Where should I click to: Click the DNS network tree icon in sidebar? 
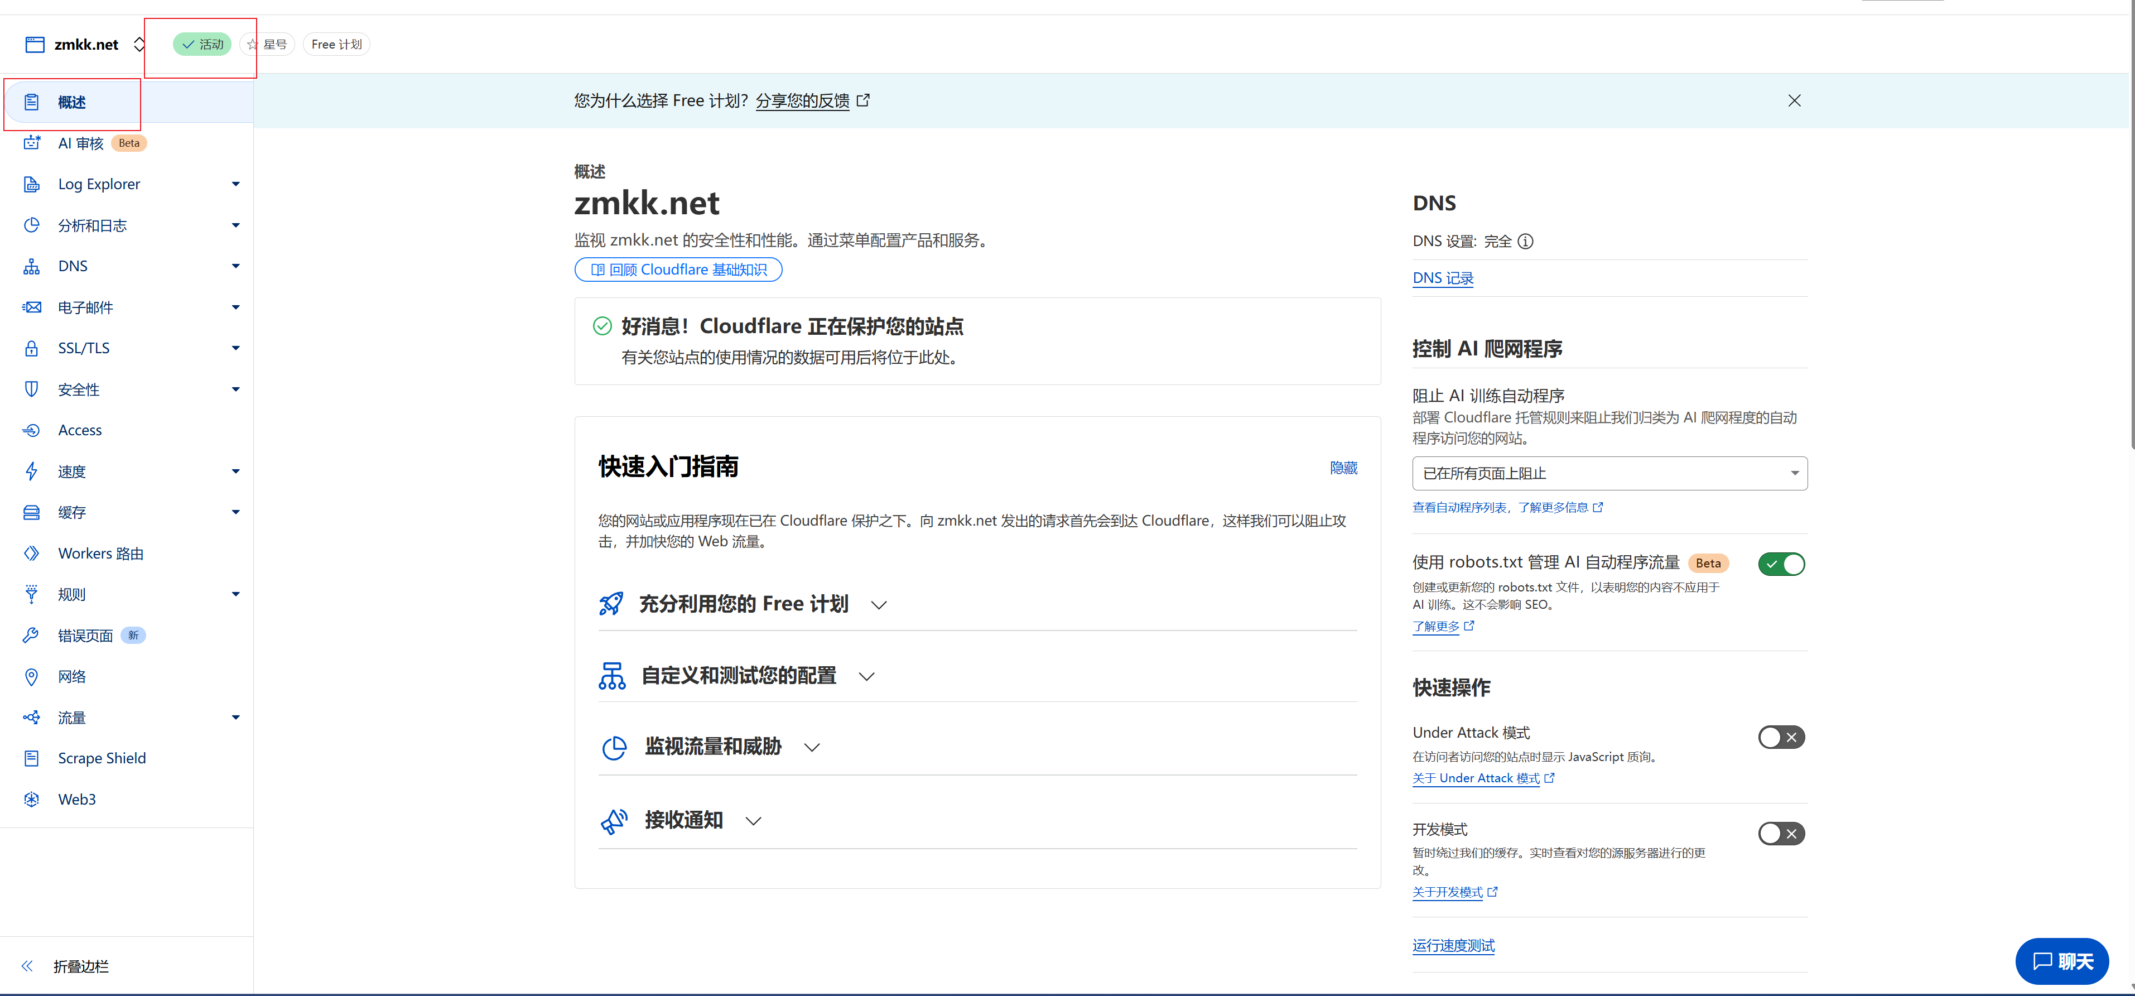point(31,266)
